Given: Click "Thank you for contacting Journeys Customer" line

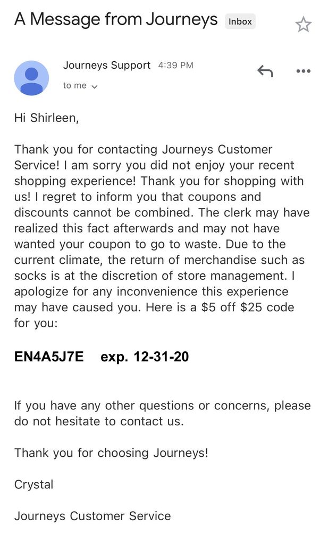Looking at the screenshot, I should click(x=143, y=149).
